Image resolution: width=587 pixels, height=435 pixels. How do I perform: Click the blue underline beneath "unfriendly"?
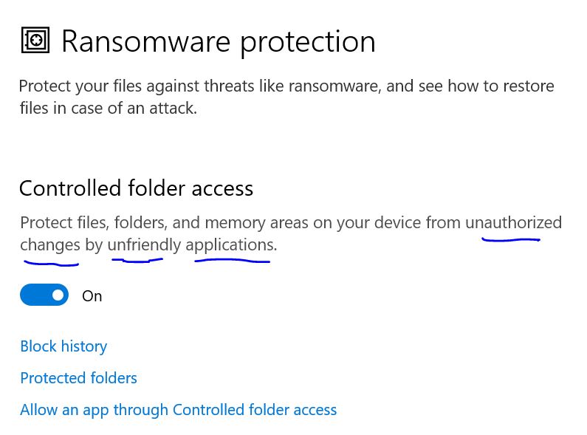137,260
